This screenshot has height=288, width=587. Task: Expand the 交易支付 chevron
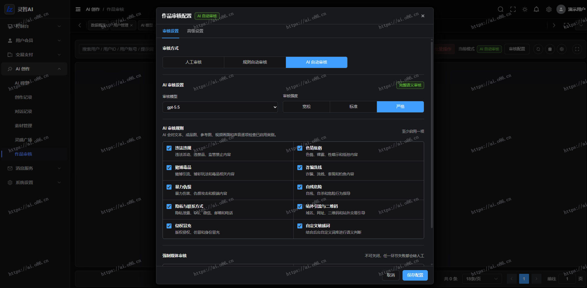coord(59,55)
